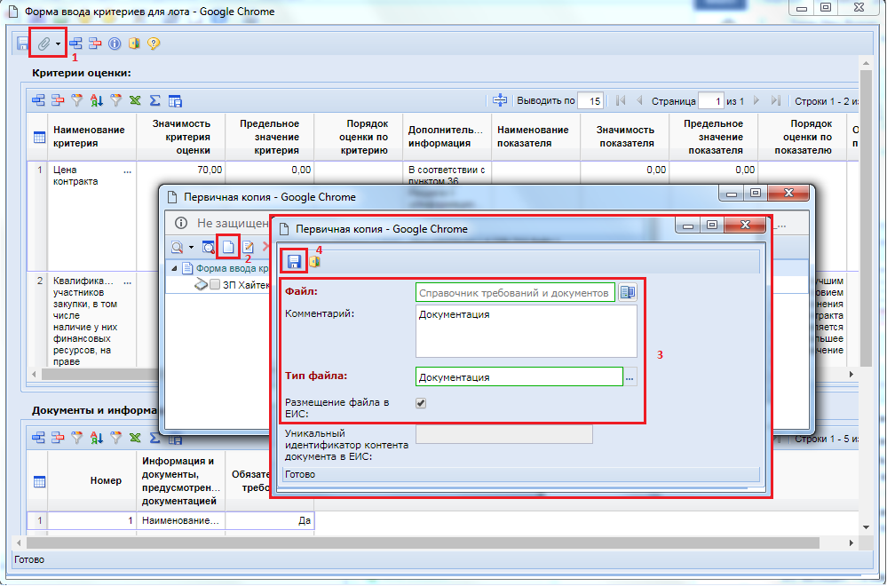Screen dimensions: 887x586
Task: Click the exit door icon in main toolbar
Action: (x=134, y=44)
